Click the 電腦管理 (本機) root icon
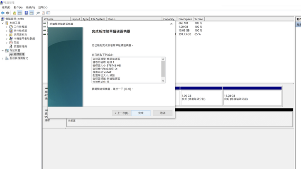The image size is (301, 169). [2, 19]
